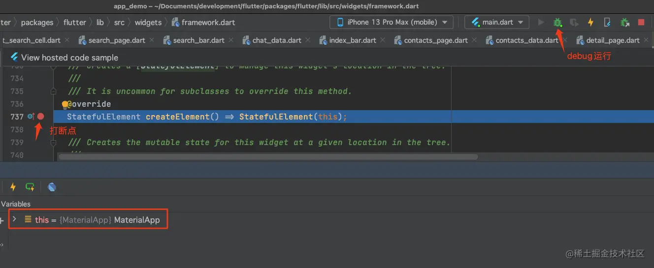654x268 pixels.
Task: Expand the 'this = MaterialApp' variable node
Action: tap(14, 219)
